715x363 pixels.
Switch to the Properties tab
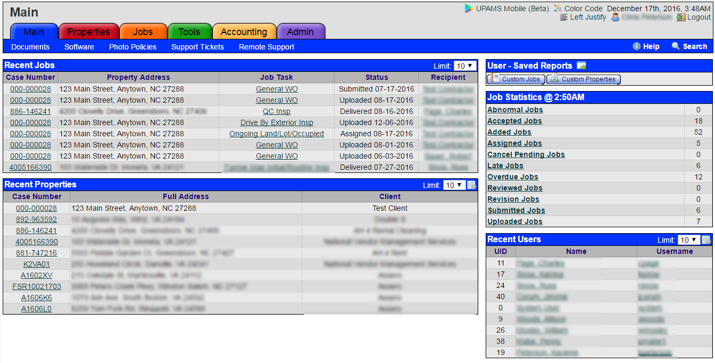click(x=88, y=32)
